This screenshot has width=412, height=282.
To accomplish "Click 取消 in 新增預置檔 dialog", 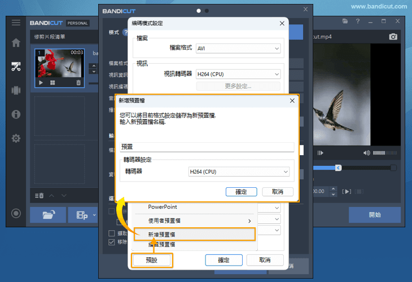I will [278, 192].
